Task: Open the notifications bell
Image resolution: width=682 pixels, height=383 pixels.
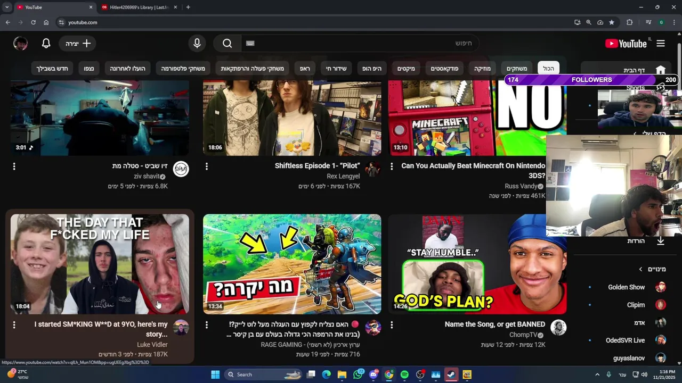Action: [x=46, y=44]
